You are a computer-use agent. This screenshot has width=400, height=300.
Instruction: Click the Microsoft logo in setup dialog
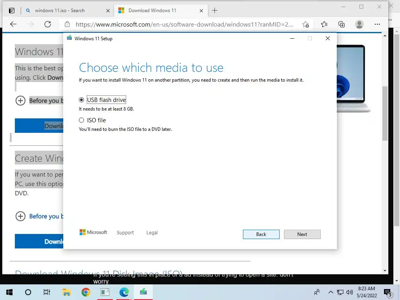(x=93, y=232)
